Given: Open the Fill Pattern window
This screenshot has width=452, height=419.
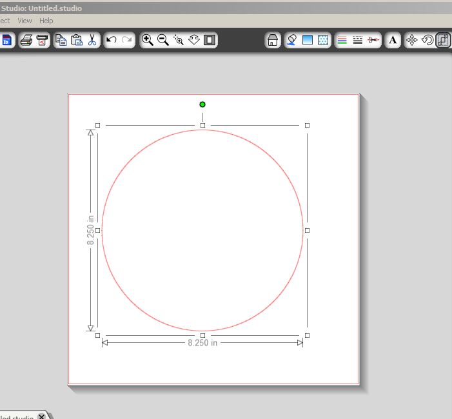Looking at the screenshot, I should pyautogui.click(x=323, y=40).
